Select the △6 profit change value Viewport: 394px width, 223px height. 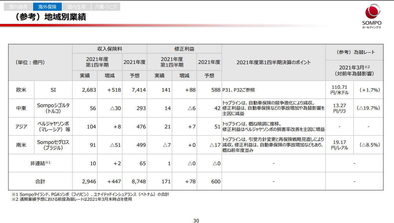pos(192,108)
